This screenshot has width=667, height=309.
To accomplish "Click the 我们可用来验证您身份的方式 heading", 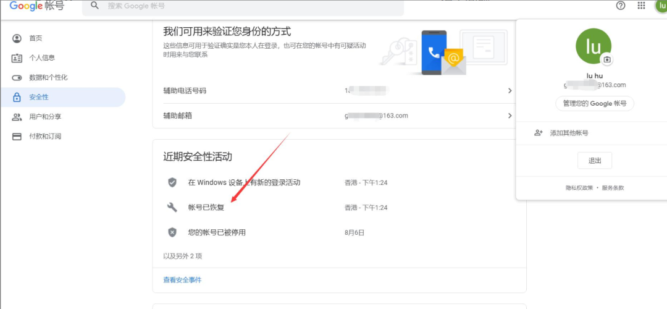I will (x=227, y=32).
